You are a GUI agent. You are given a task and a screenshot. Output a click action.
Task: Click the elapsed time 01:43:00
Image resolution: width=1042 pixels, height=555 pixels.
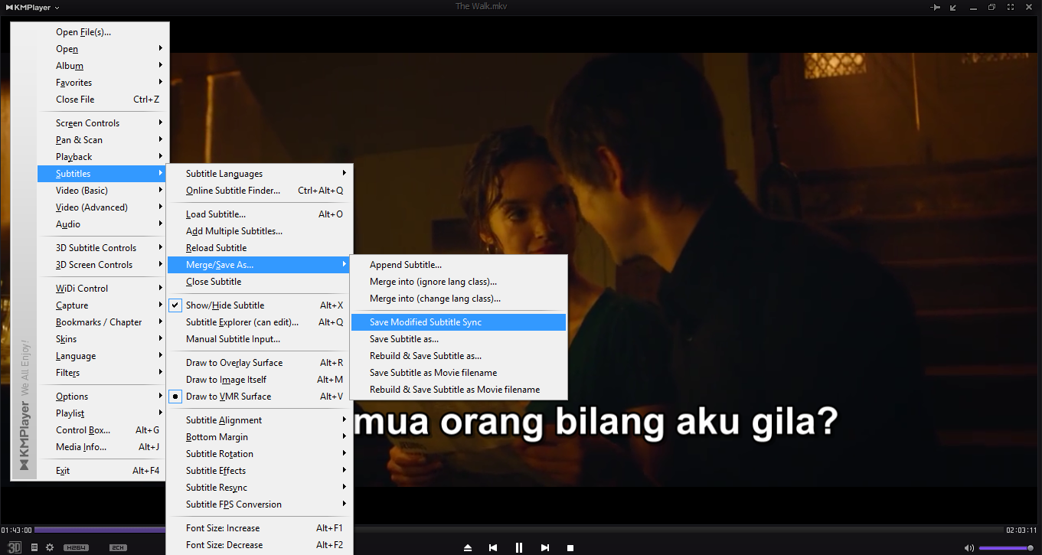(x=16, y=530)
